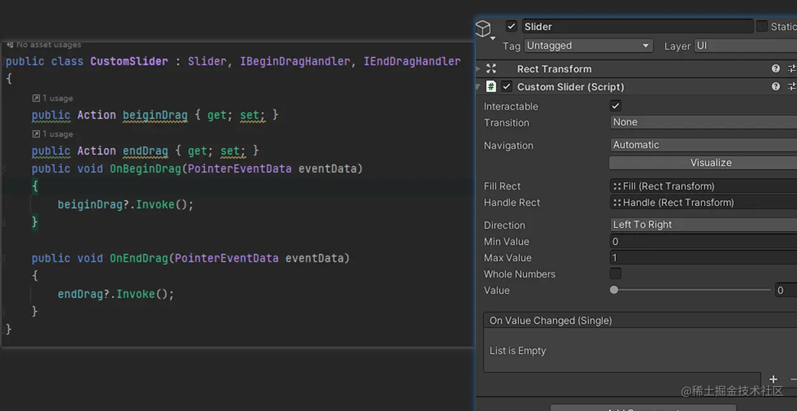The height and width of the screenshot is (411, 797).
Task: Disable the Custom Slider script component checkbox
Action: pyautogui.click(x=507, y=87)
